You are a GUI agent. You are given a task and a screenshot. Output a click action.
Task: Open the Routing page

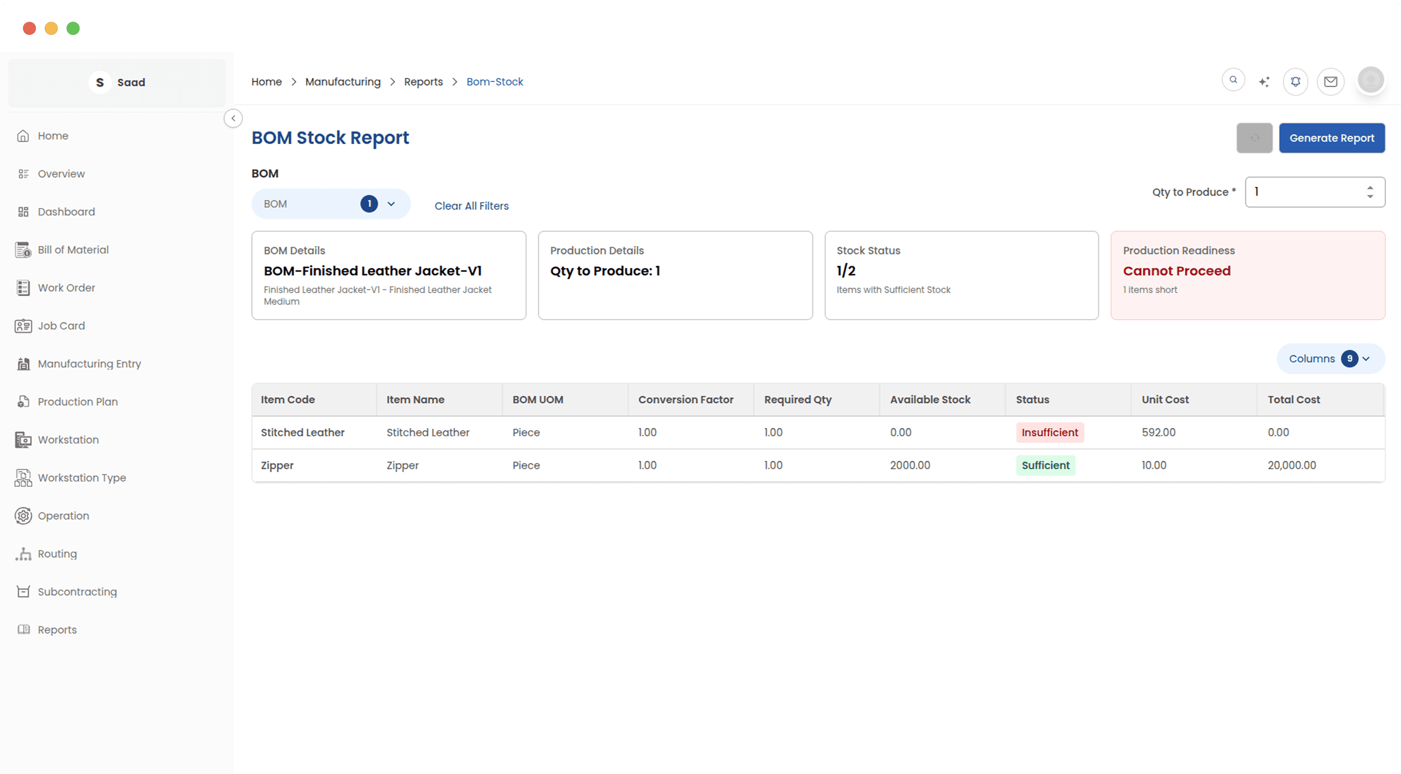point(58,553)
